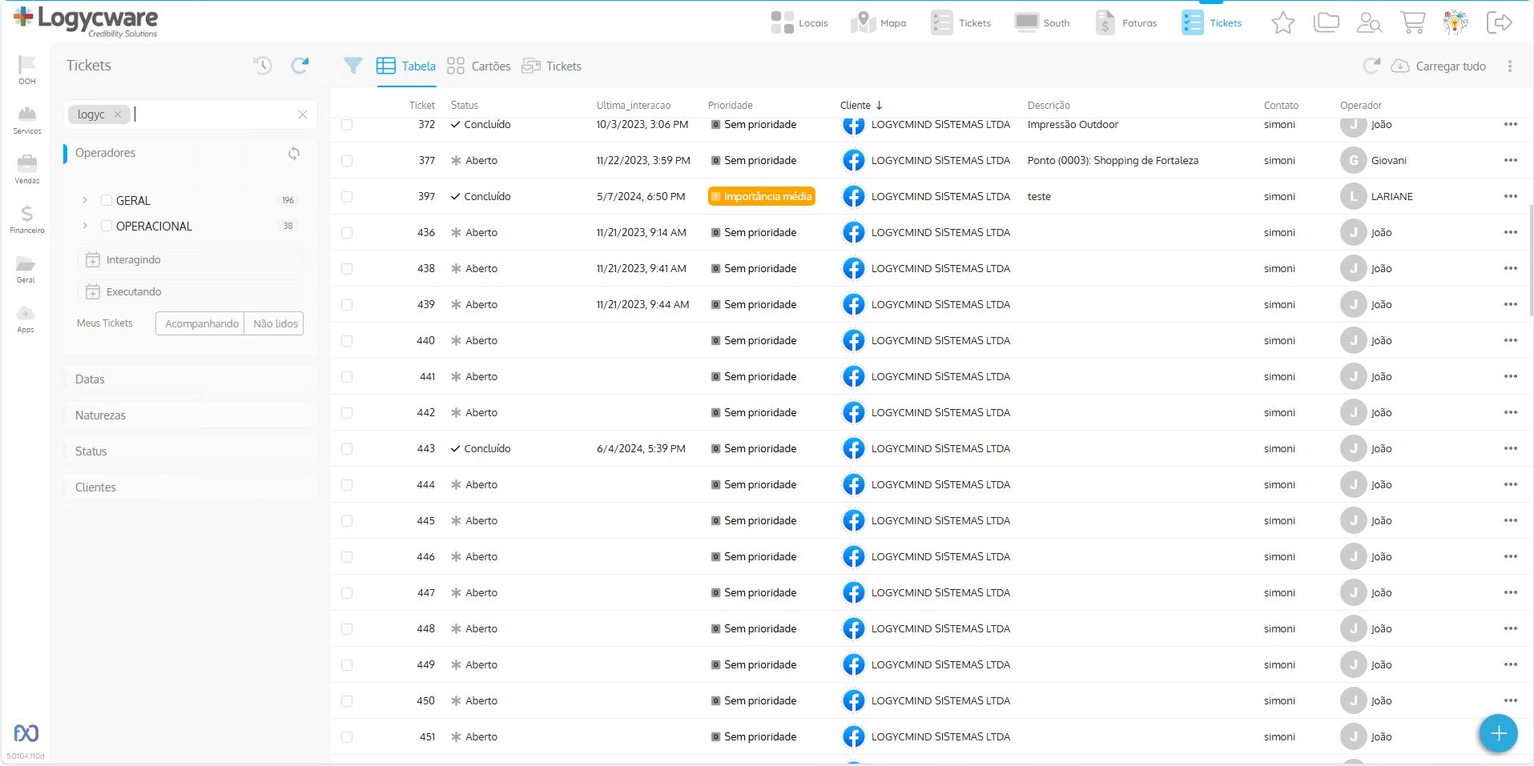
Task: Open the shopping cart icon
Action: pos(1412,22)
